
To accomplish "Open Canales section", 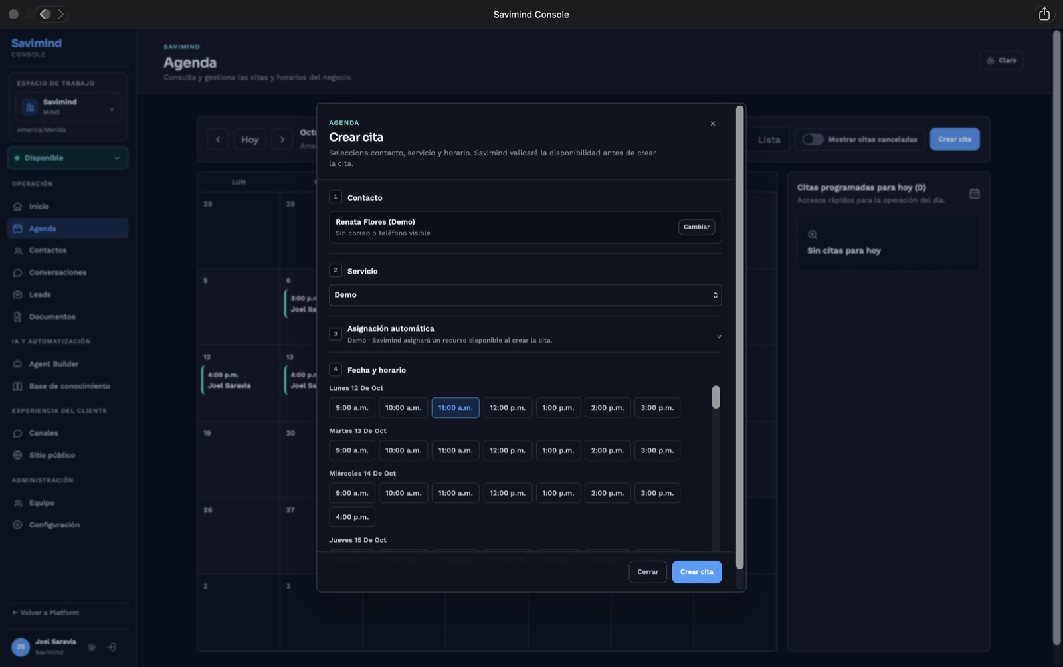I will click(x=68, y=433).
